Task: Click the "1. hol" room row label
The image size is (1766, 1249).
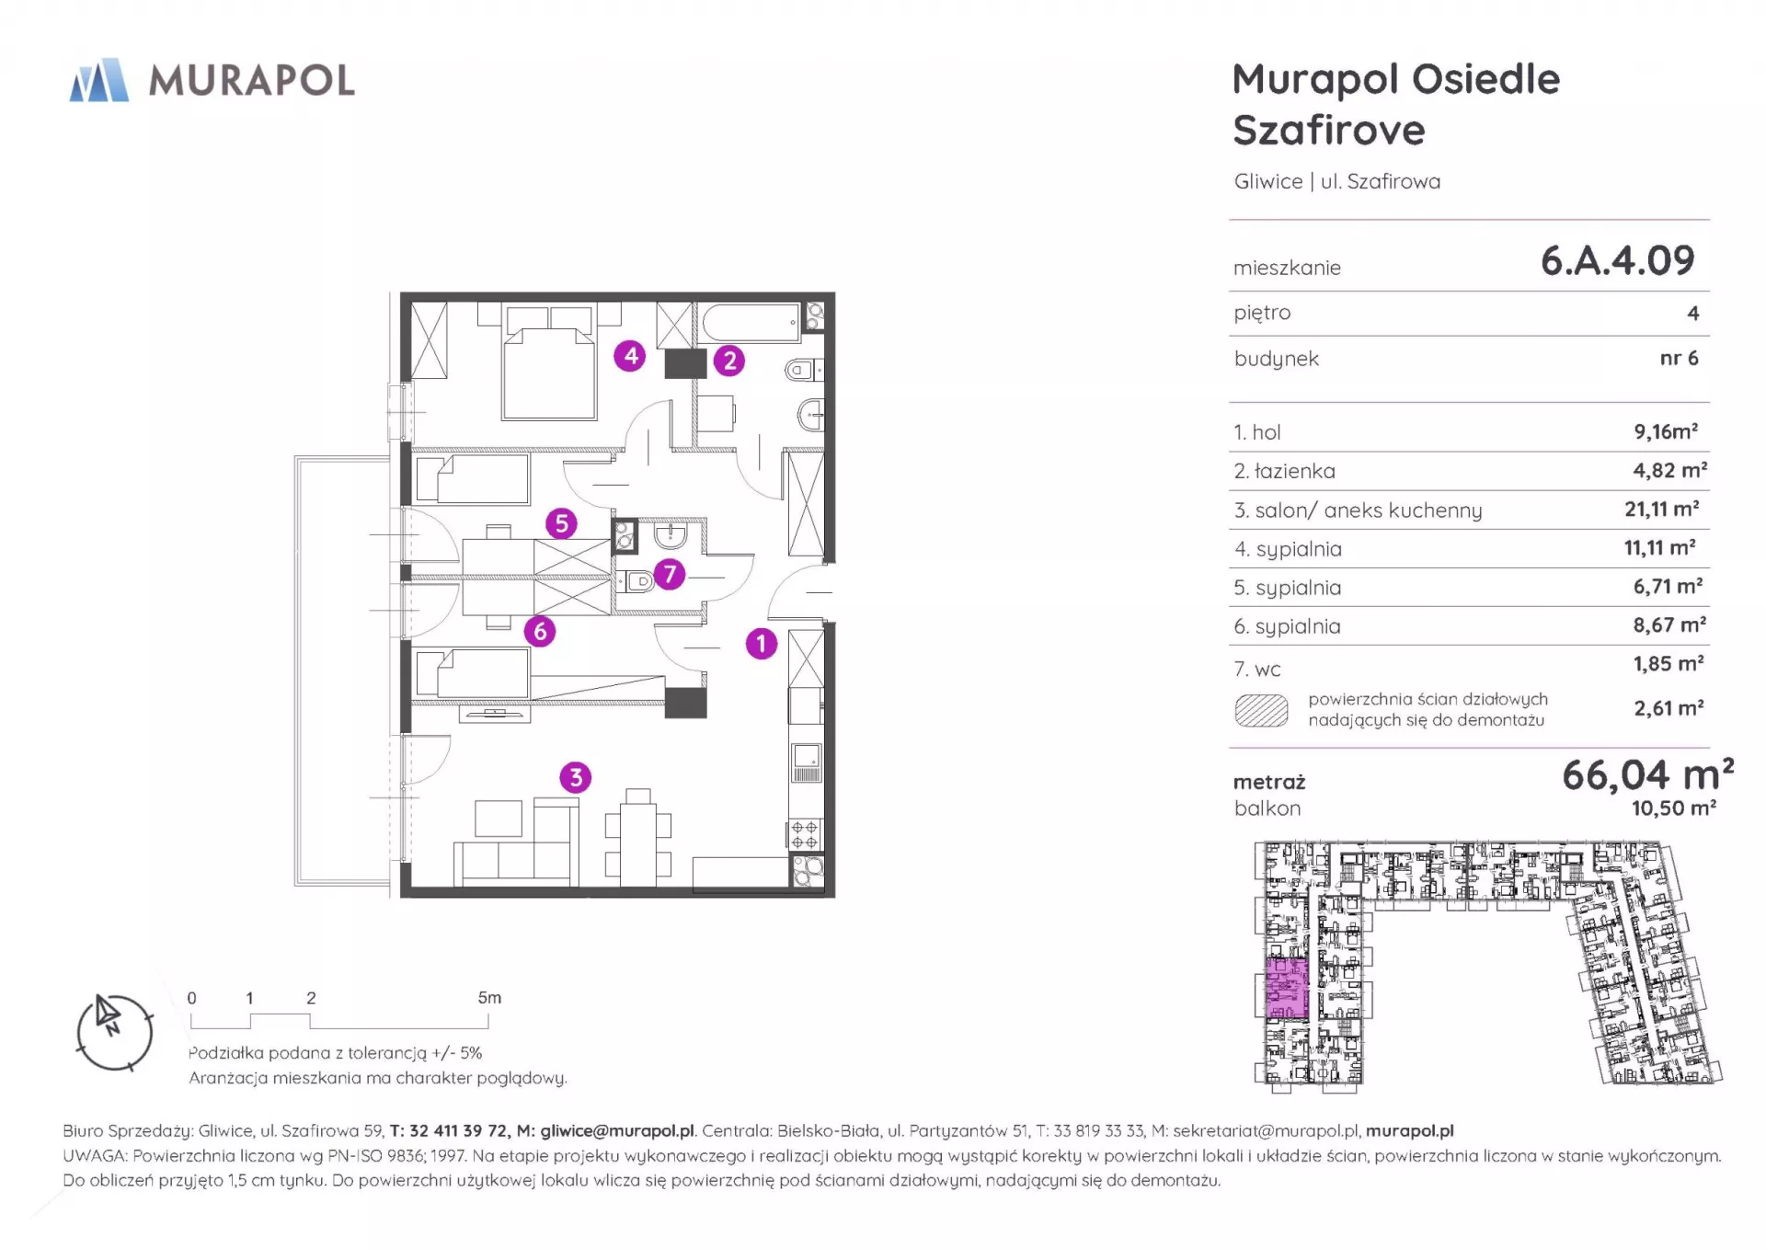Action: 1257,432
